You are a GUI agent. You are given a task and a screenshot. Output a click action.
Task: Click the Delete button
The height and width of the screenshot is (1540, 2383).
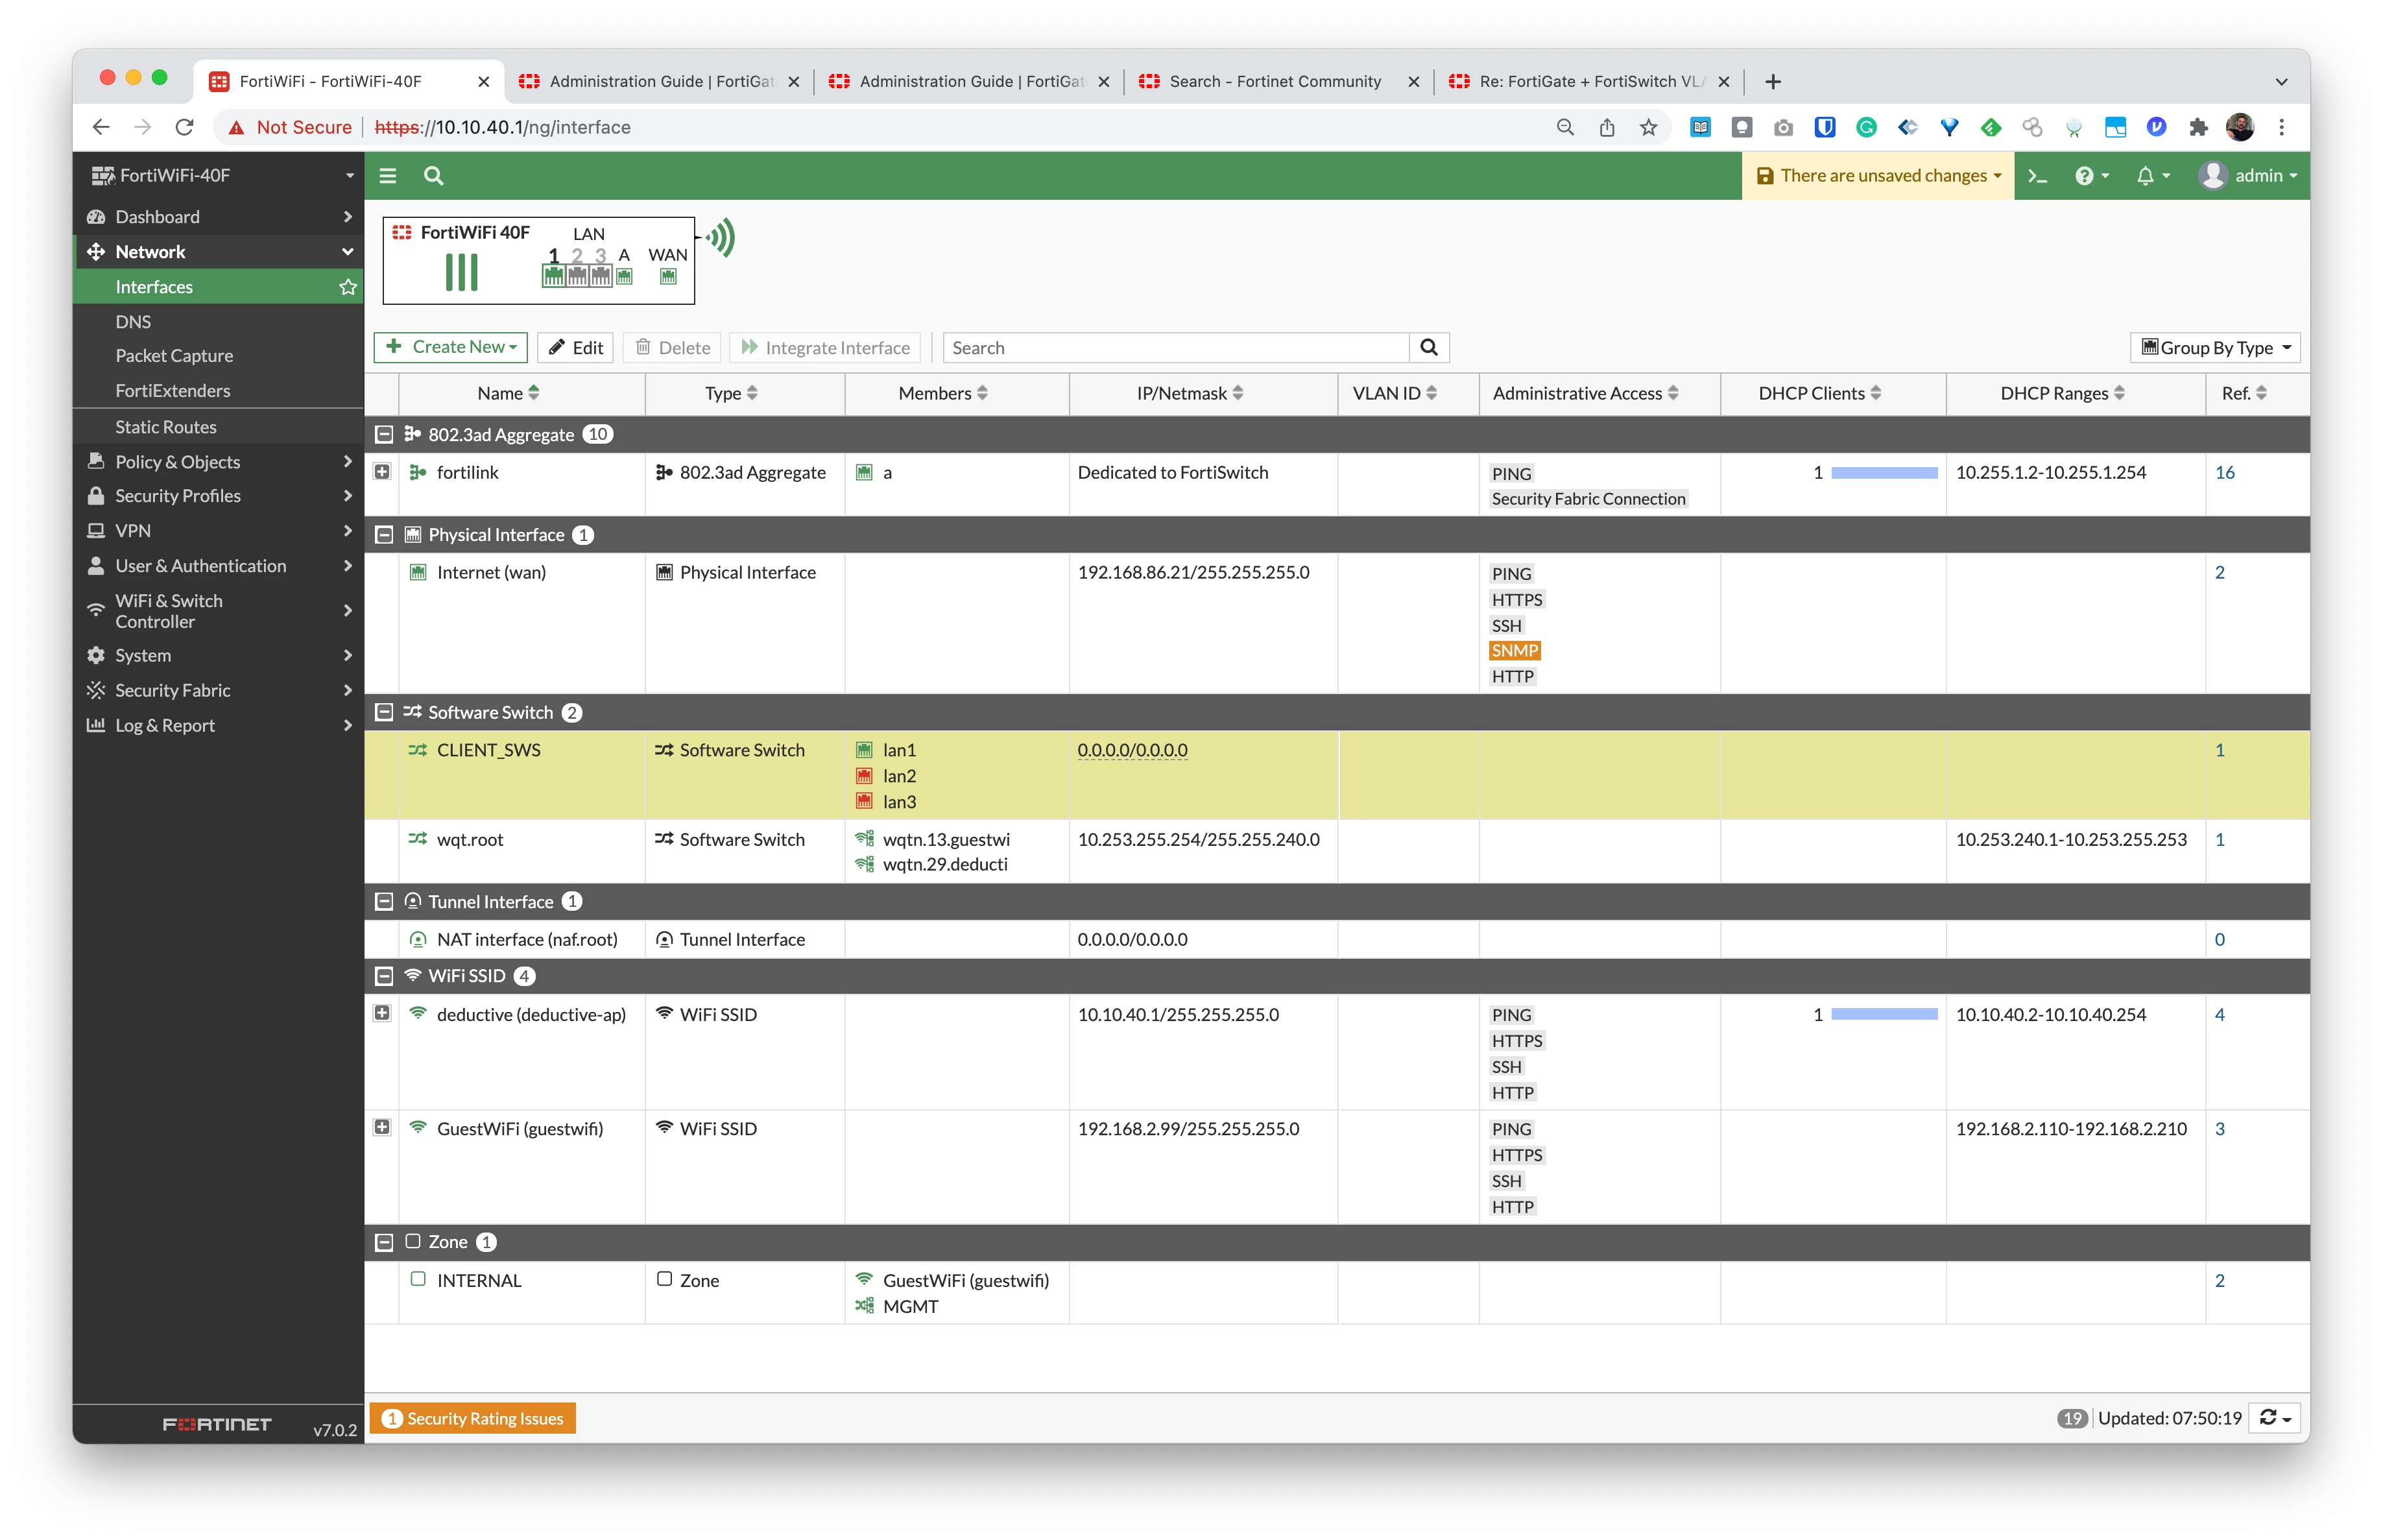click(673, 347)
